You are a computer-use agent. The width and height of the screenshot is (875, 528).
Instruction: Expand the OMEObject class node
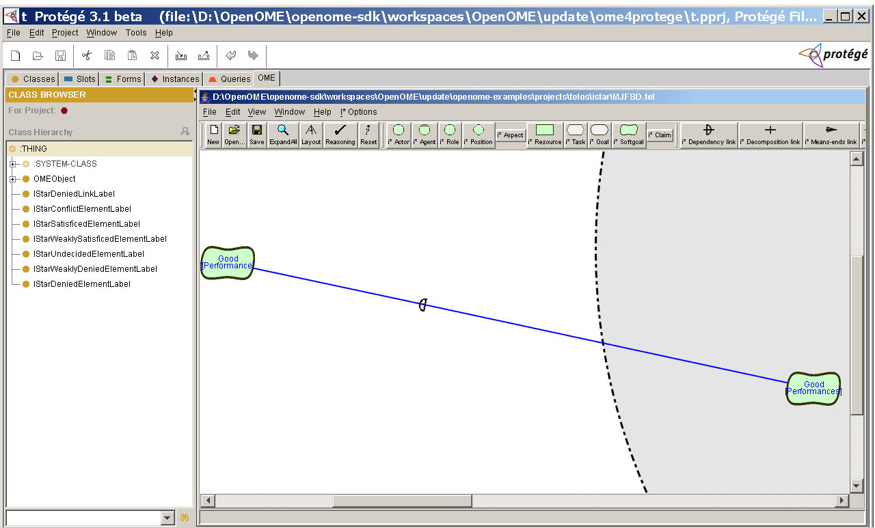14,178
